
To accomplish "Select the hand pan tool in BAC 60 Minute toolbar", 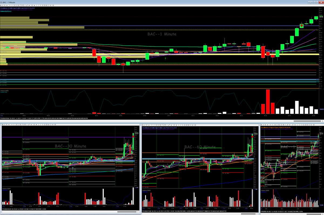I will tap(165, 125).
